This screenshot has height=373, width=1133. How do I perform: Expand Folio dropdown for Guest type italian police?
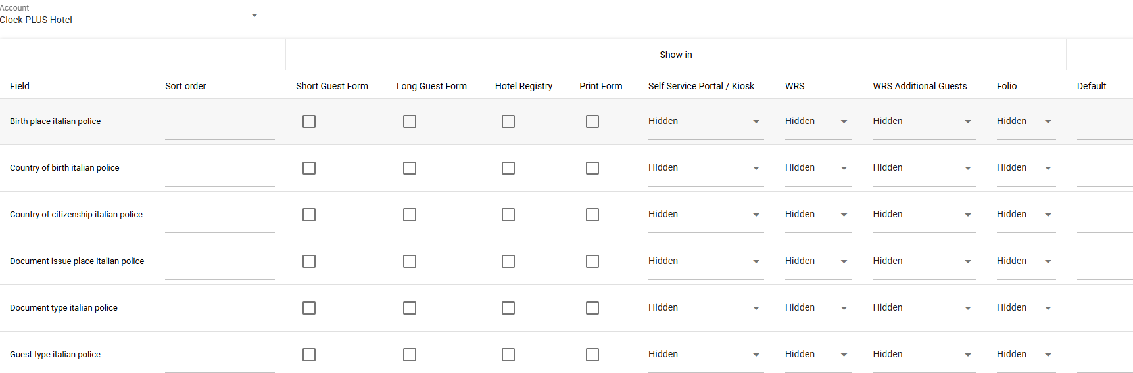[1025, 355]
